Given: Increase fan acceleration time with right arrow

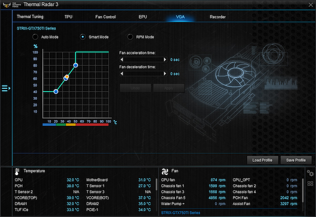Looking at the screenshot, I should (165, 59).
